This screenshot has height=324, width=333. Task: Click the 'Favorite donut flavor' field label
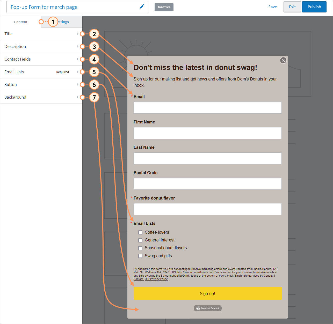pos(154,198)
